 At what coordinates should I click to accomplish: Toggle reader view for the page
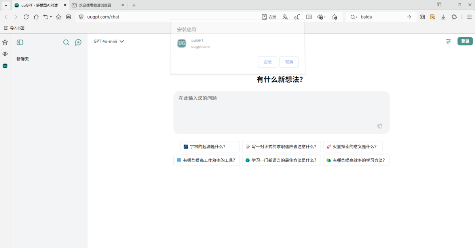coord(309,17)
